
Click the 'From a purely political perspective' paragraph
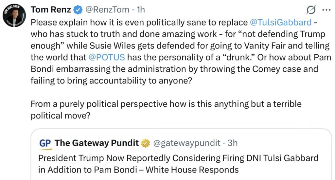click(x=166, y=104)
